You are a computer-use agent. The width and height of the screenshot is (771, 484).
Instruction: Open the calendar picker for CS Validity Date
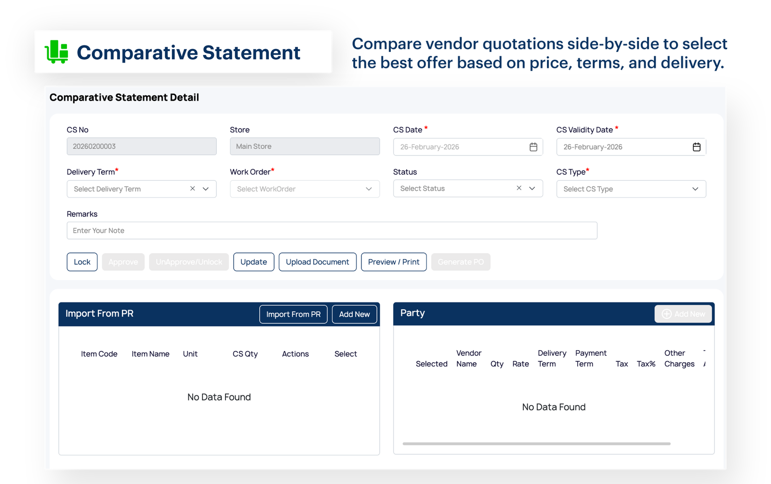696,147
